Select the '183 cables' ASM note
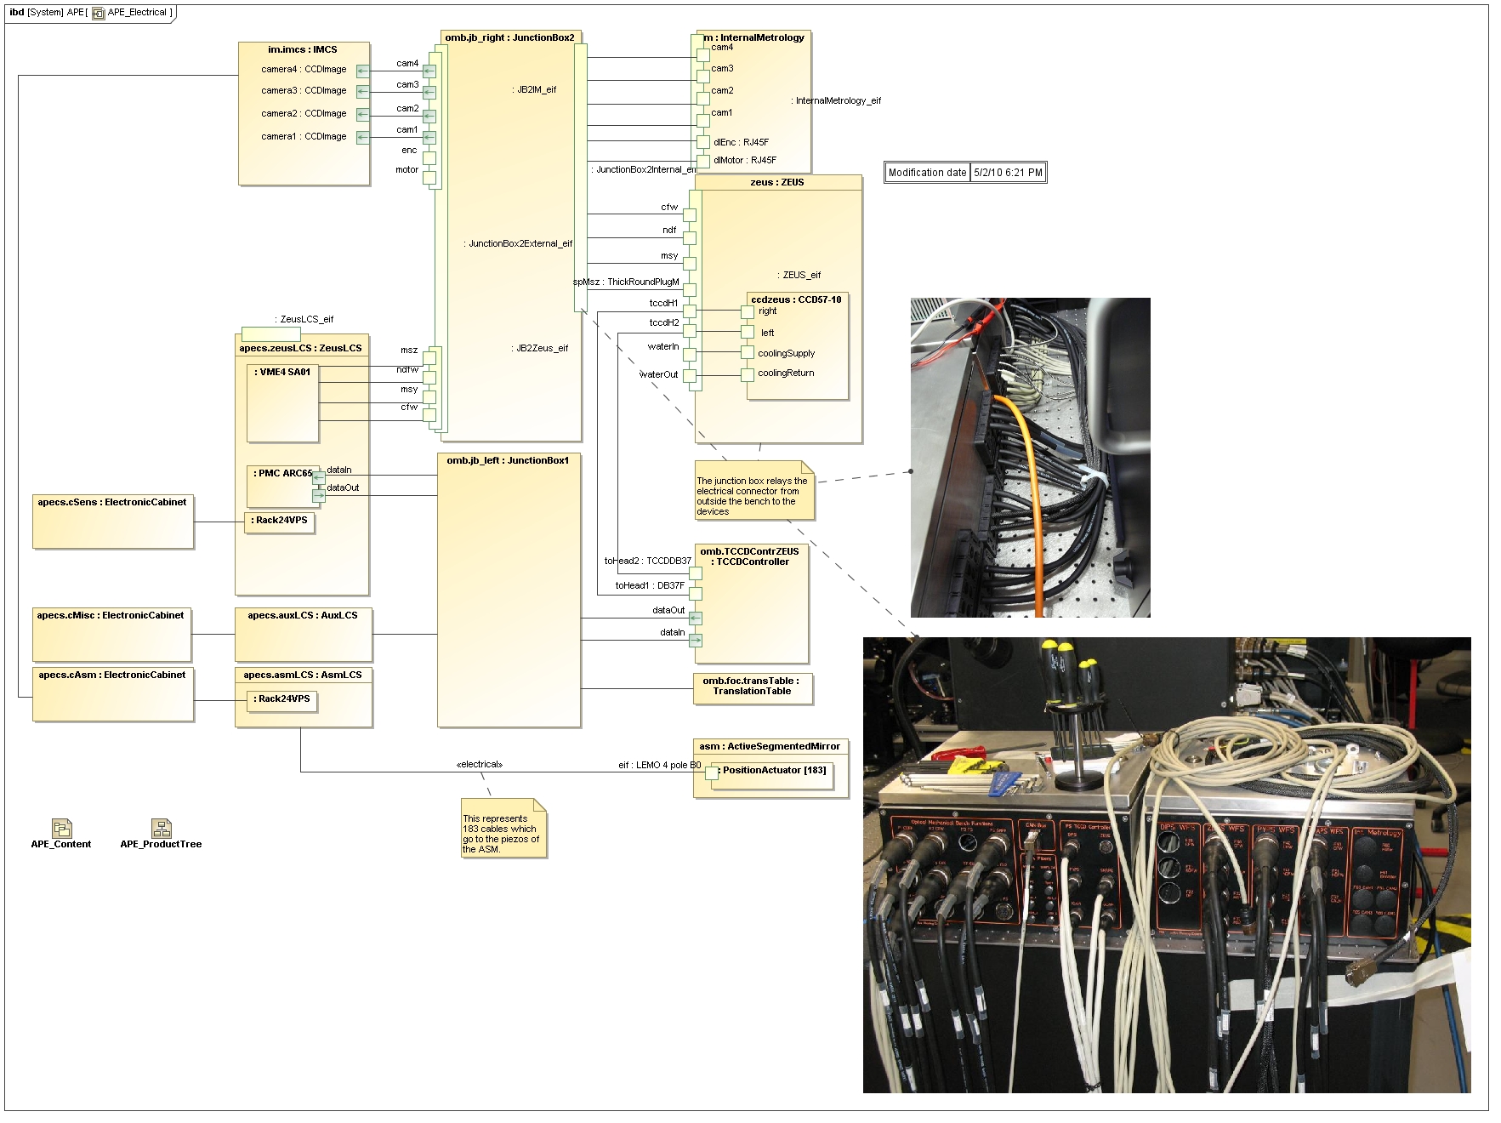This screenshot has height=1123, width=1501. point(503,828)
